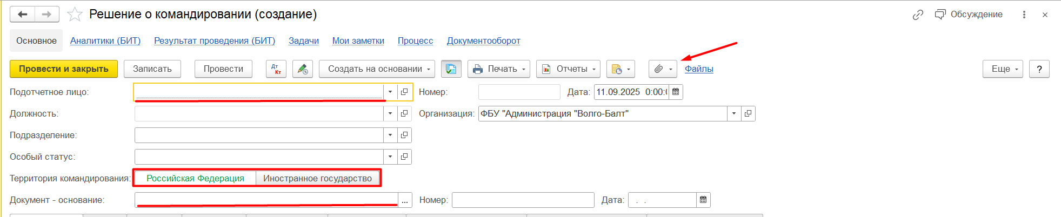
Task: Open Подразделение record with open-form icon
Action: [404, 135]
